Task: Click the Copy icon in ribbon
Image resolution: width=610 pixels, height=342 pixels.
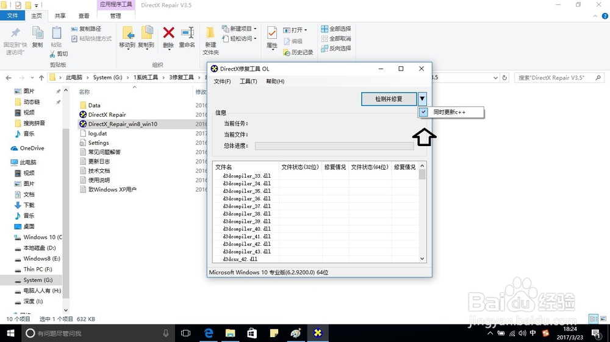Action: click(x=37, y=33)
